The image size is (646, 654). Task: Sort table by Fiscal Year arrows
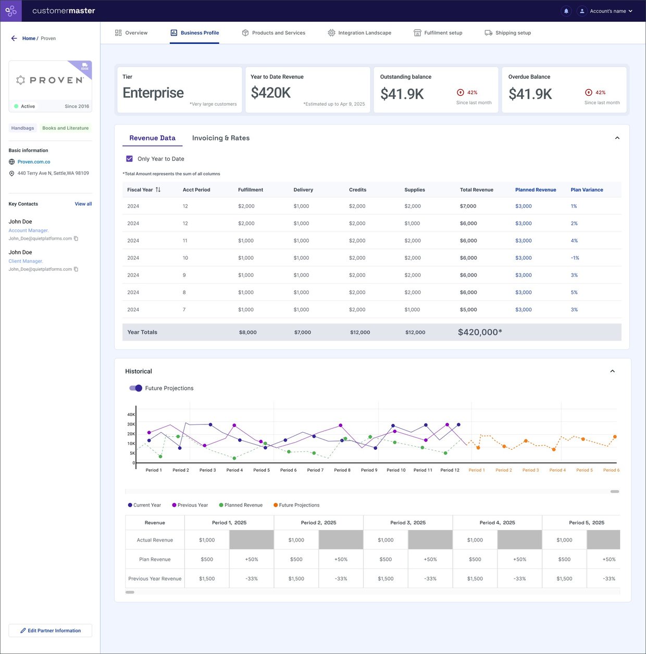[x=158, y=190]
